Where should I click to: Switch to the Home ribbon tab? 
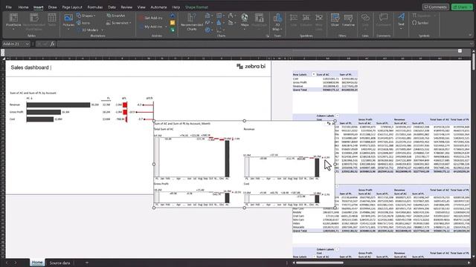(x=23, y=7)
